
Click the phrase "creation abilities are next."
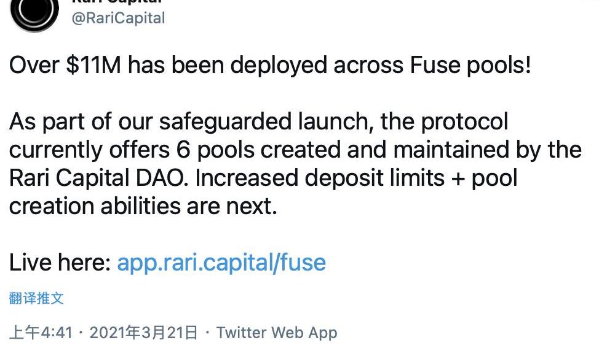coord(143,206)
